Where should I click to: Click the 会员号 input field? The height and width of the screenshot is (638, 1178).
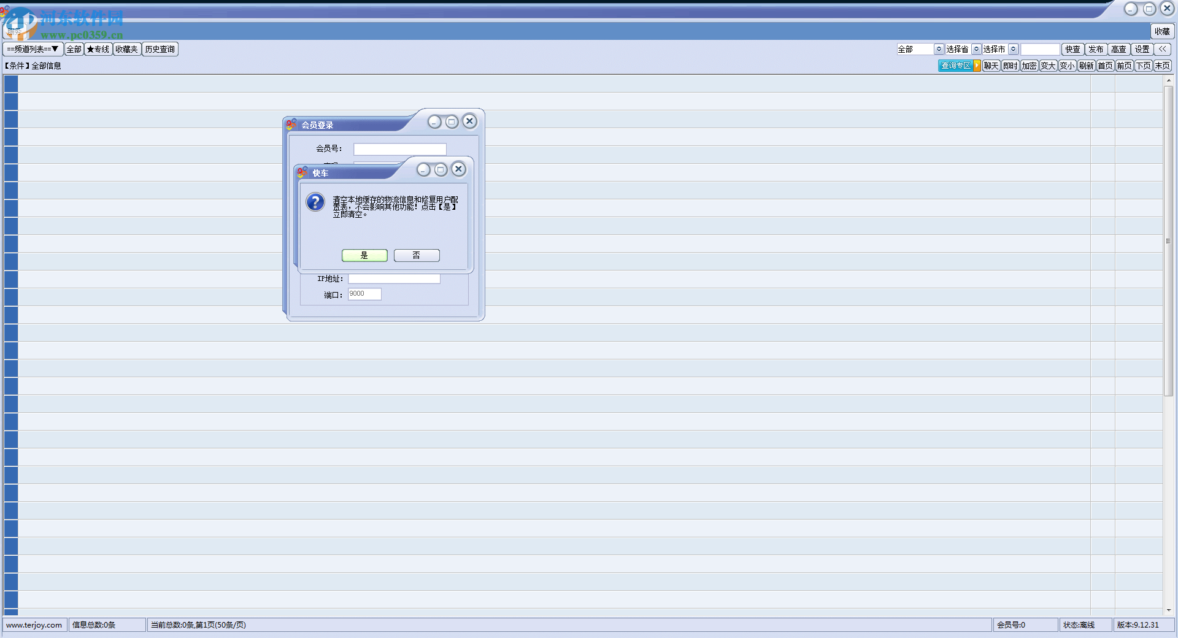[400, 149]
